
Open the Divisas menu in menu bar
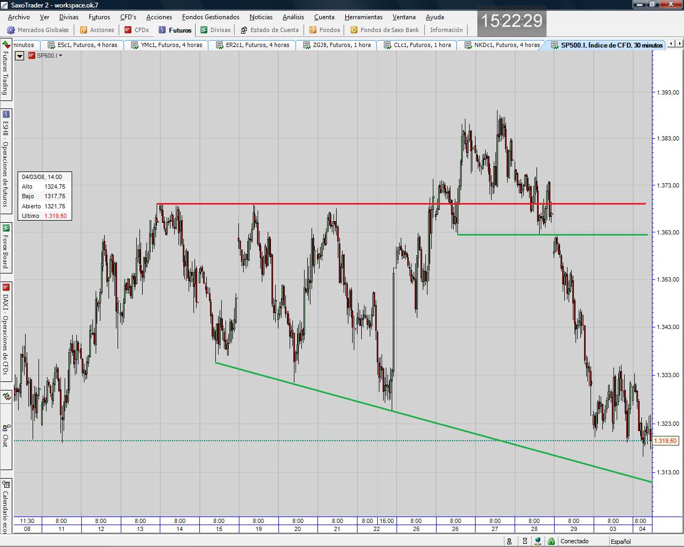[x=69, y=17]
